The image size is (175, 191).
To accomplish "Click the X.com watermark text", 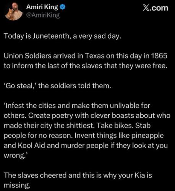I will (x=156, y=8).
